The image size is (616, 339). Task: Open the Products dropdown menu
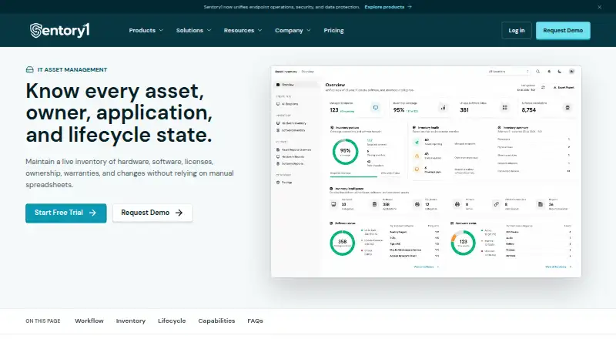click(146, 30)
